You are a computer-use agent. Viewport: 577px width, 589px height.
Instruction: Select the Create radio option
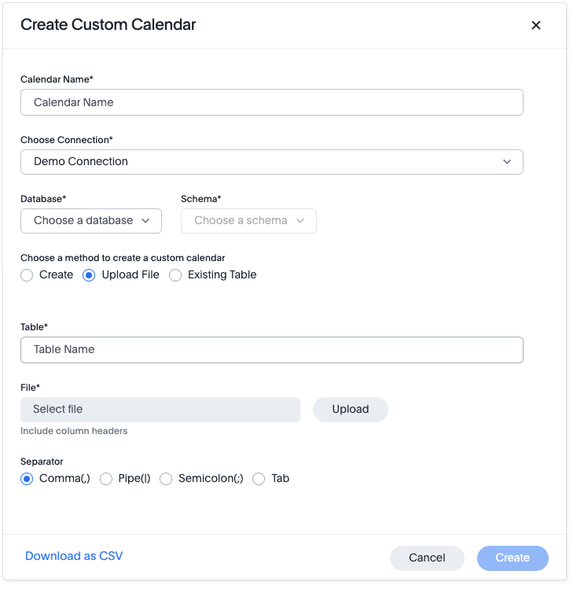27,275
